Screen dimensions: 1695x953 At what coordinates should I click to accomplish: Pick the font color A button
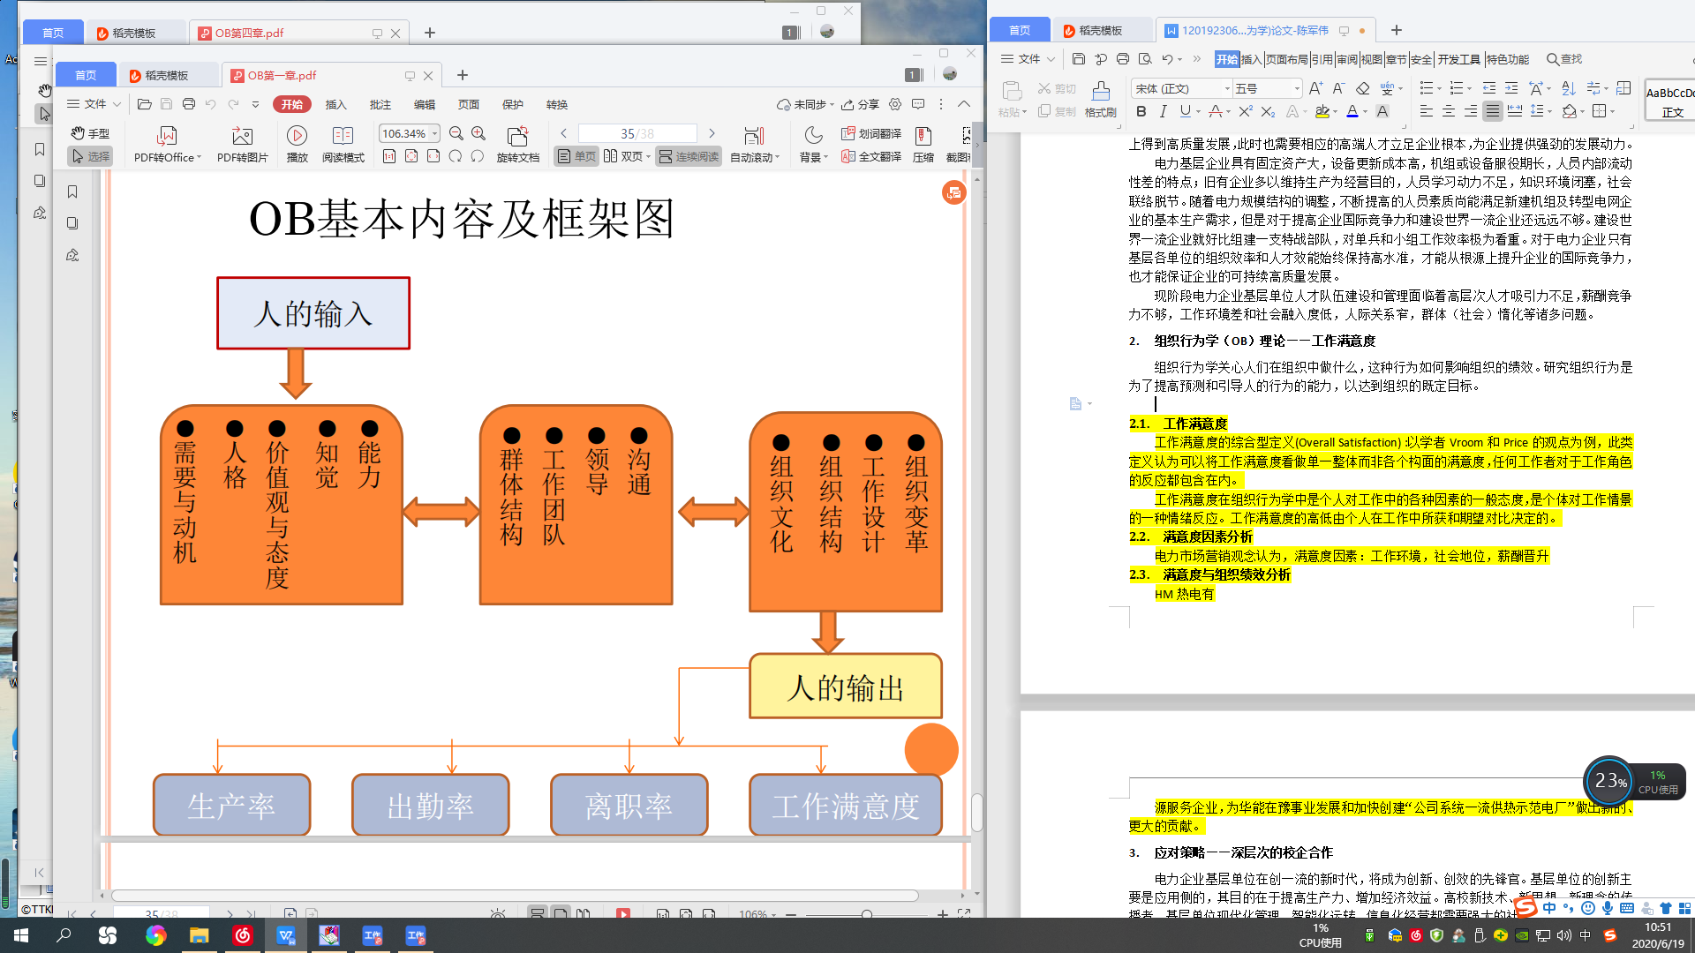(1352, 111)
